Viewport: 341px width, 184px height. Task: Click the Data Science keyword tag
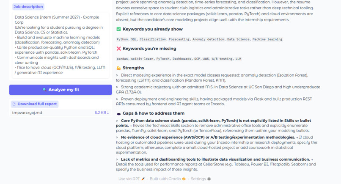coord(238,39)
